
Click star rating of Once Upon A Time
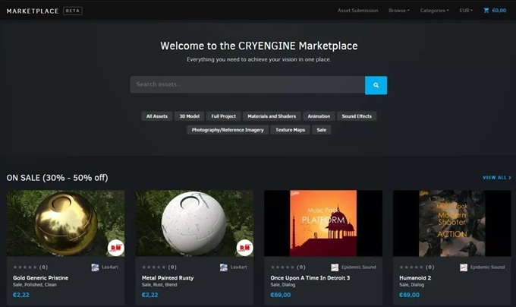tap(282, 267)
